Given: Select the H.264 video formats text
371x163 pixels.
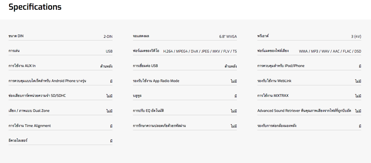Looking at the screenshot, I should (200, 51).
